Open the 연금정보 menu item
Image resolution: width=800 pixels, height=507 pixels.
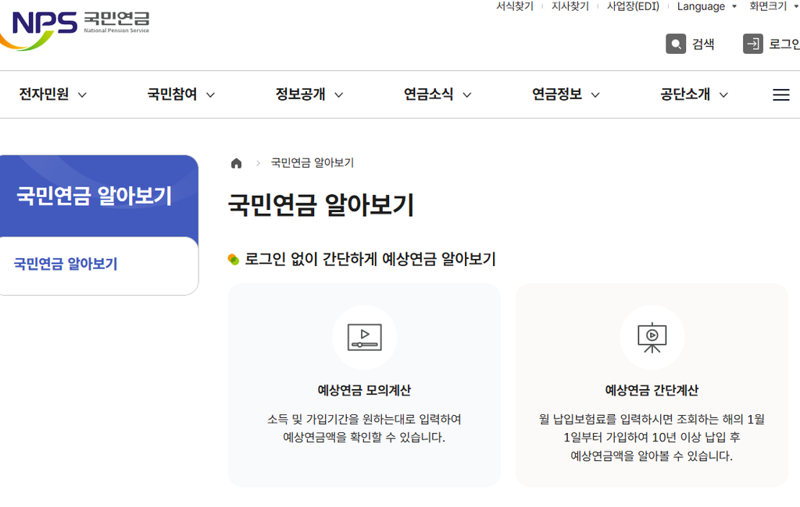557,94
